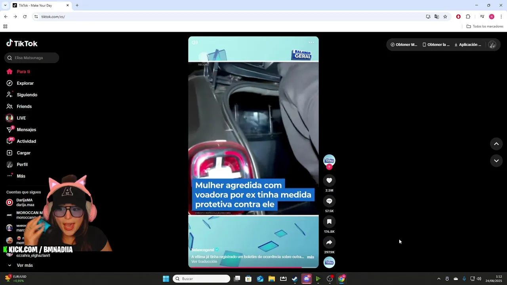Screen dimensions: 507x285
Task: Click Obtener M... button at top right
Action: [x=404, y=45]
